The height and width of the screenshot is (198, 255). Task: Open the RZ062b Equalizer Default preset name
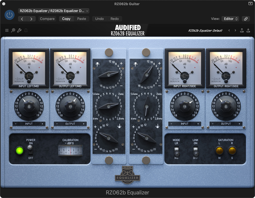[205, 31]
